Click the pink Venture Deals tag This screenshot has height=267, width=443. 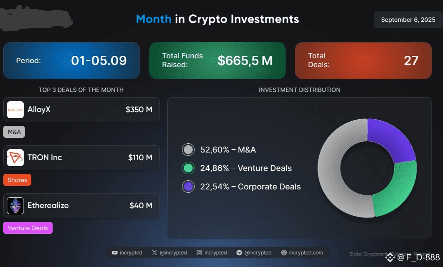point(28,228)
